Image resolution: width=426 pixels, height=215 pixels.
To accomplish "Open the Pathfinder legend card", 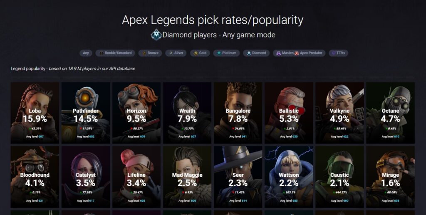I will pyautogui.click(x=86, y=113).
